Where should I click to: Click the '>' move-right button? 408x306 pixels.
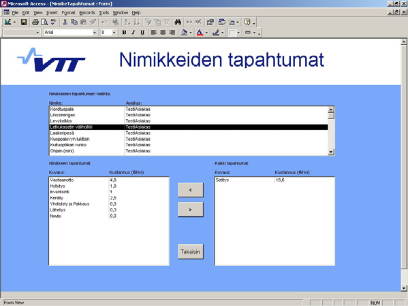click(x=191, y=209)
